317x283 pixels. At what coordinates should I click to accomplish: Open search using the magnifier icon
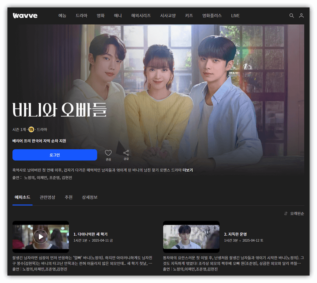292,16
